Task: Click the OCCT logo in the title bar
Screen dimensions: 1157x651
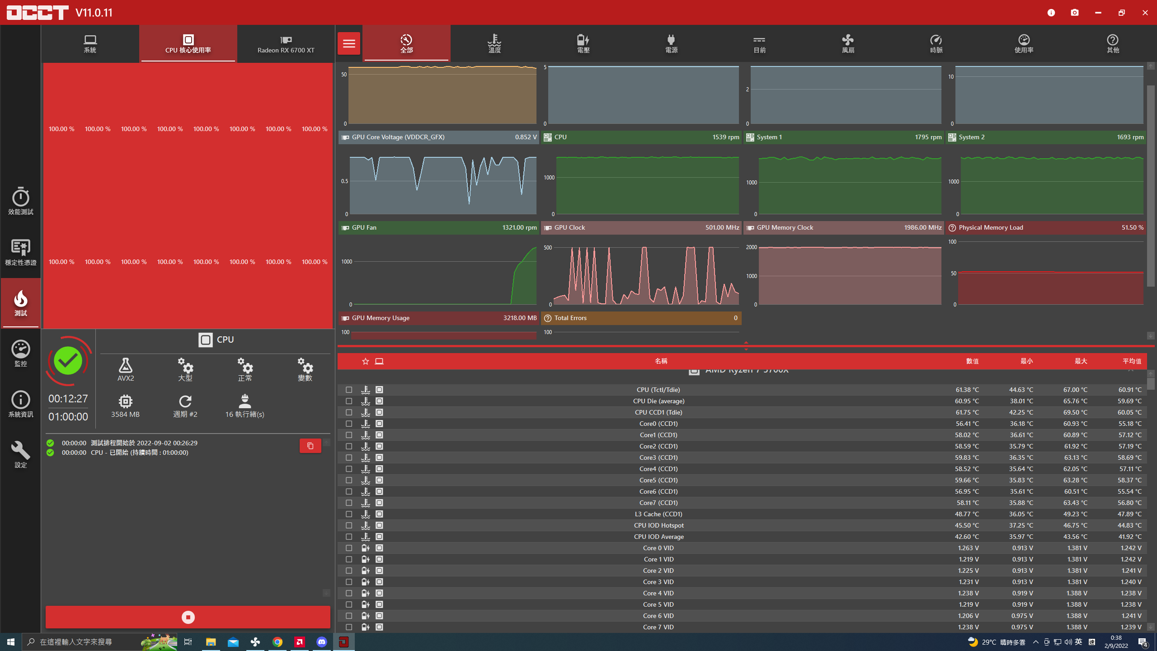Action: (x=38, y=13)
